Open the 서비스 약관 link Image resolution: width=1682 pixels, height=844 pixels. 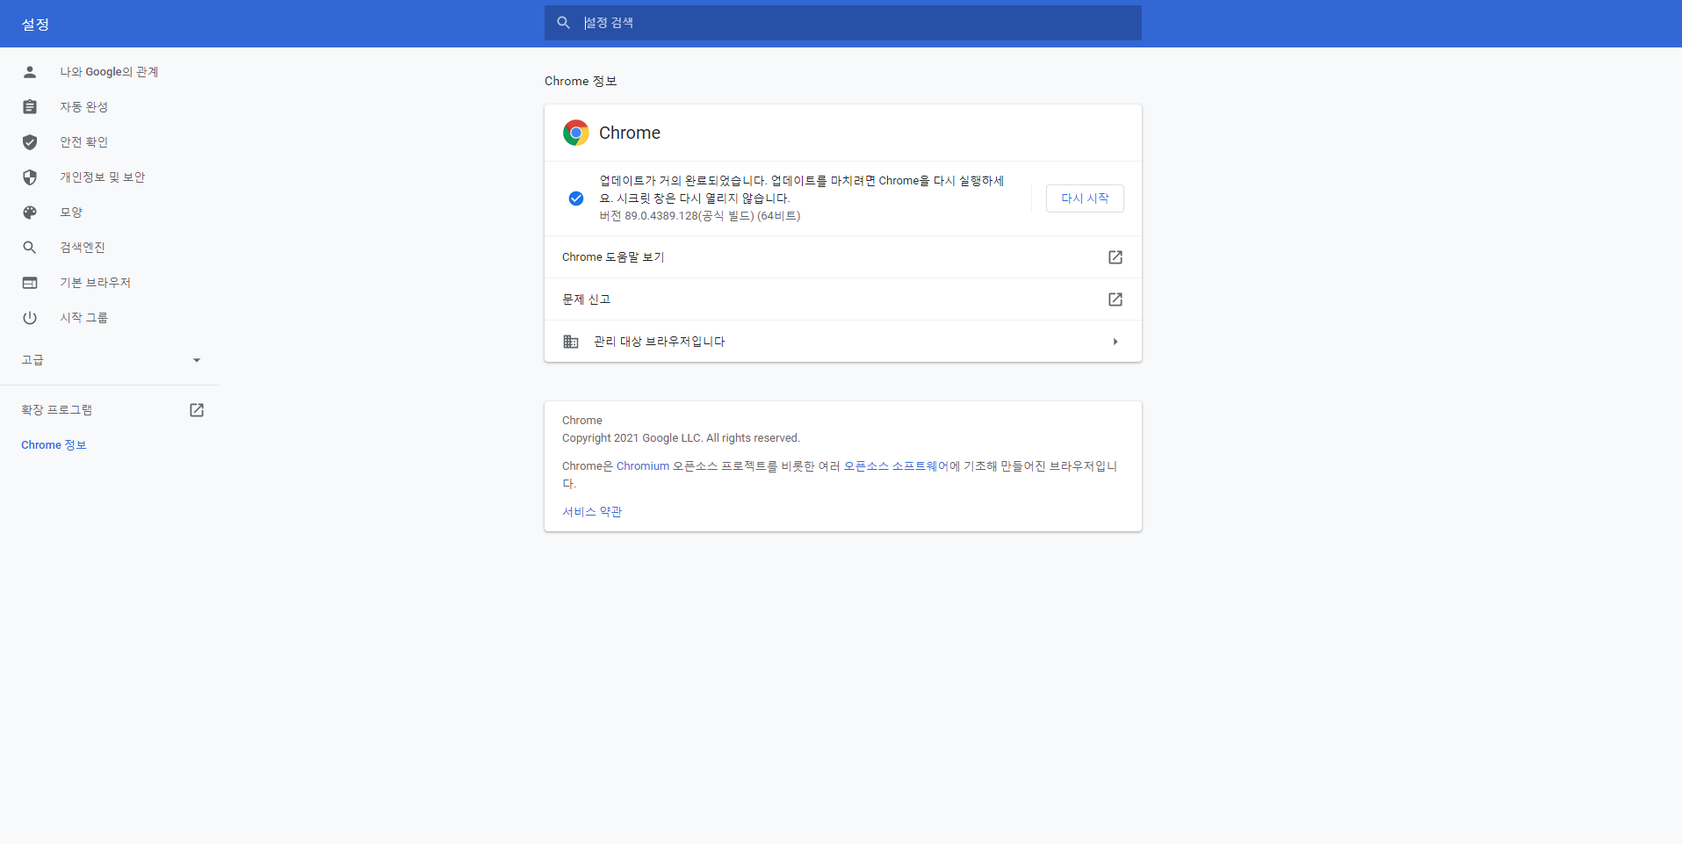click(x=592, y=512)
